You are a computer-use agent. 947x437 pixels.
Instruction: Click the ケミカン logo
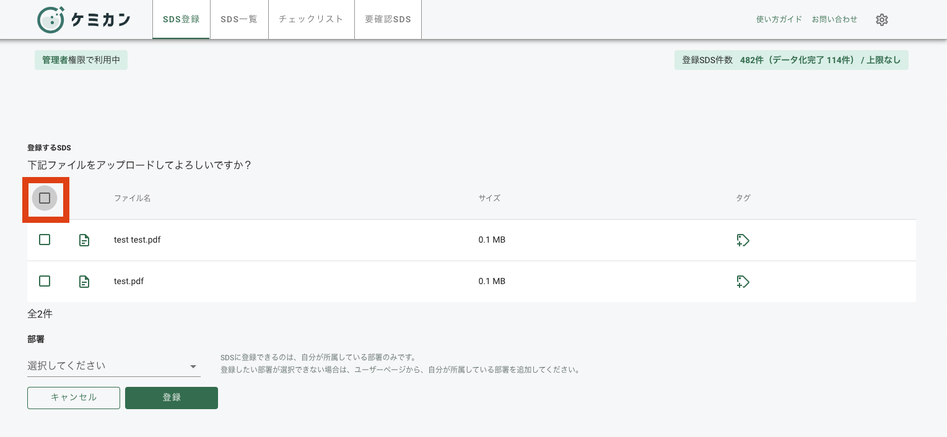click(84, 19)
